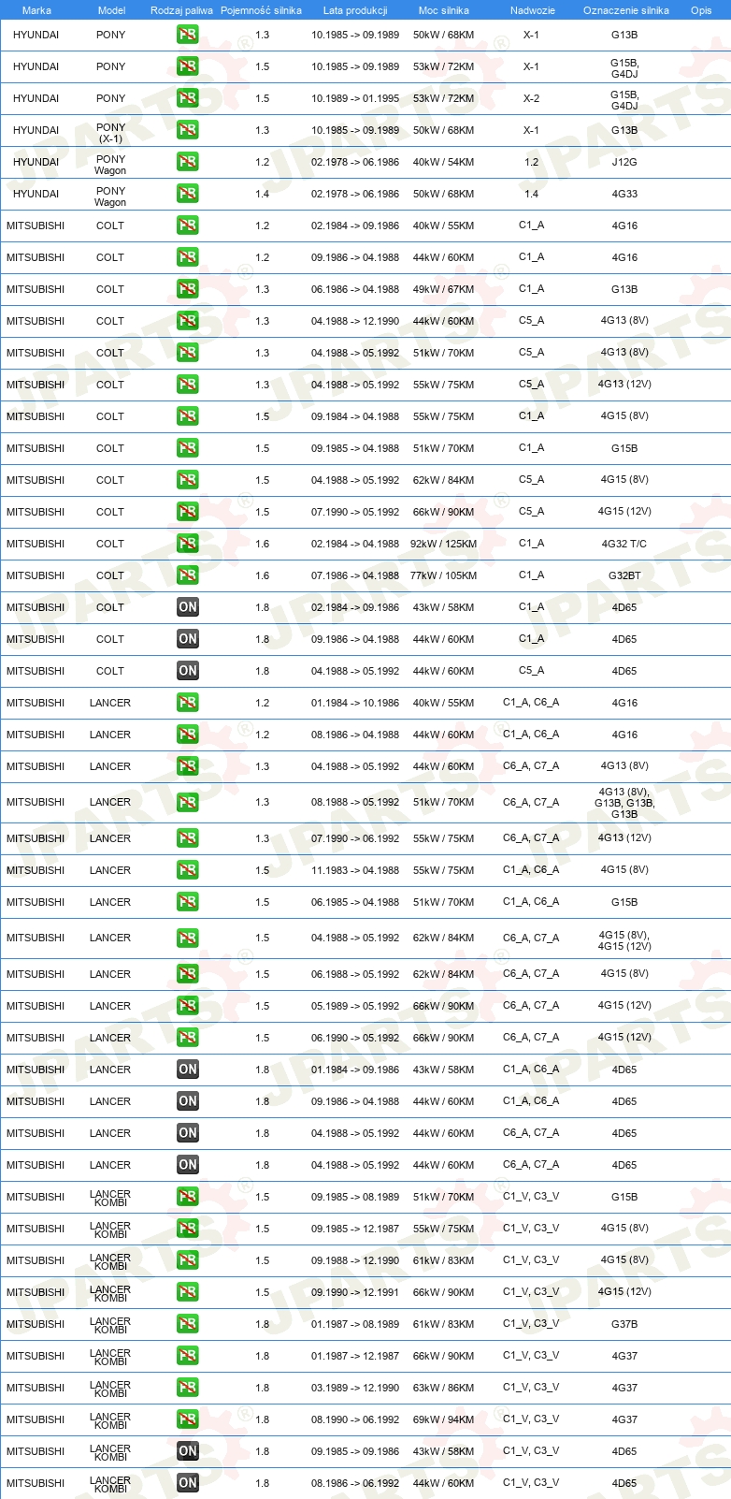Click diesel ON icon in Lancer 09.1986 -> 04.1988 row
The width and height of the screenshot is (731, 1499).
tap(188, 1101)
